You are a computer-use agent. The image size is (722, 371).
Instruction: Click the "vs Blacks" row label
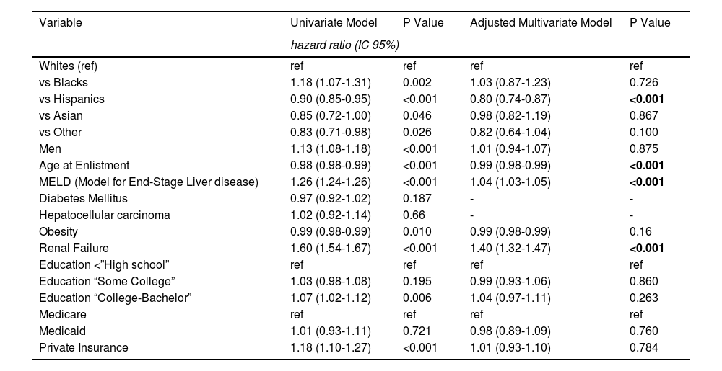(64, 83)
